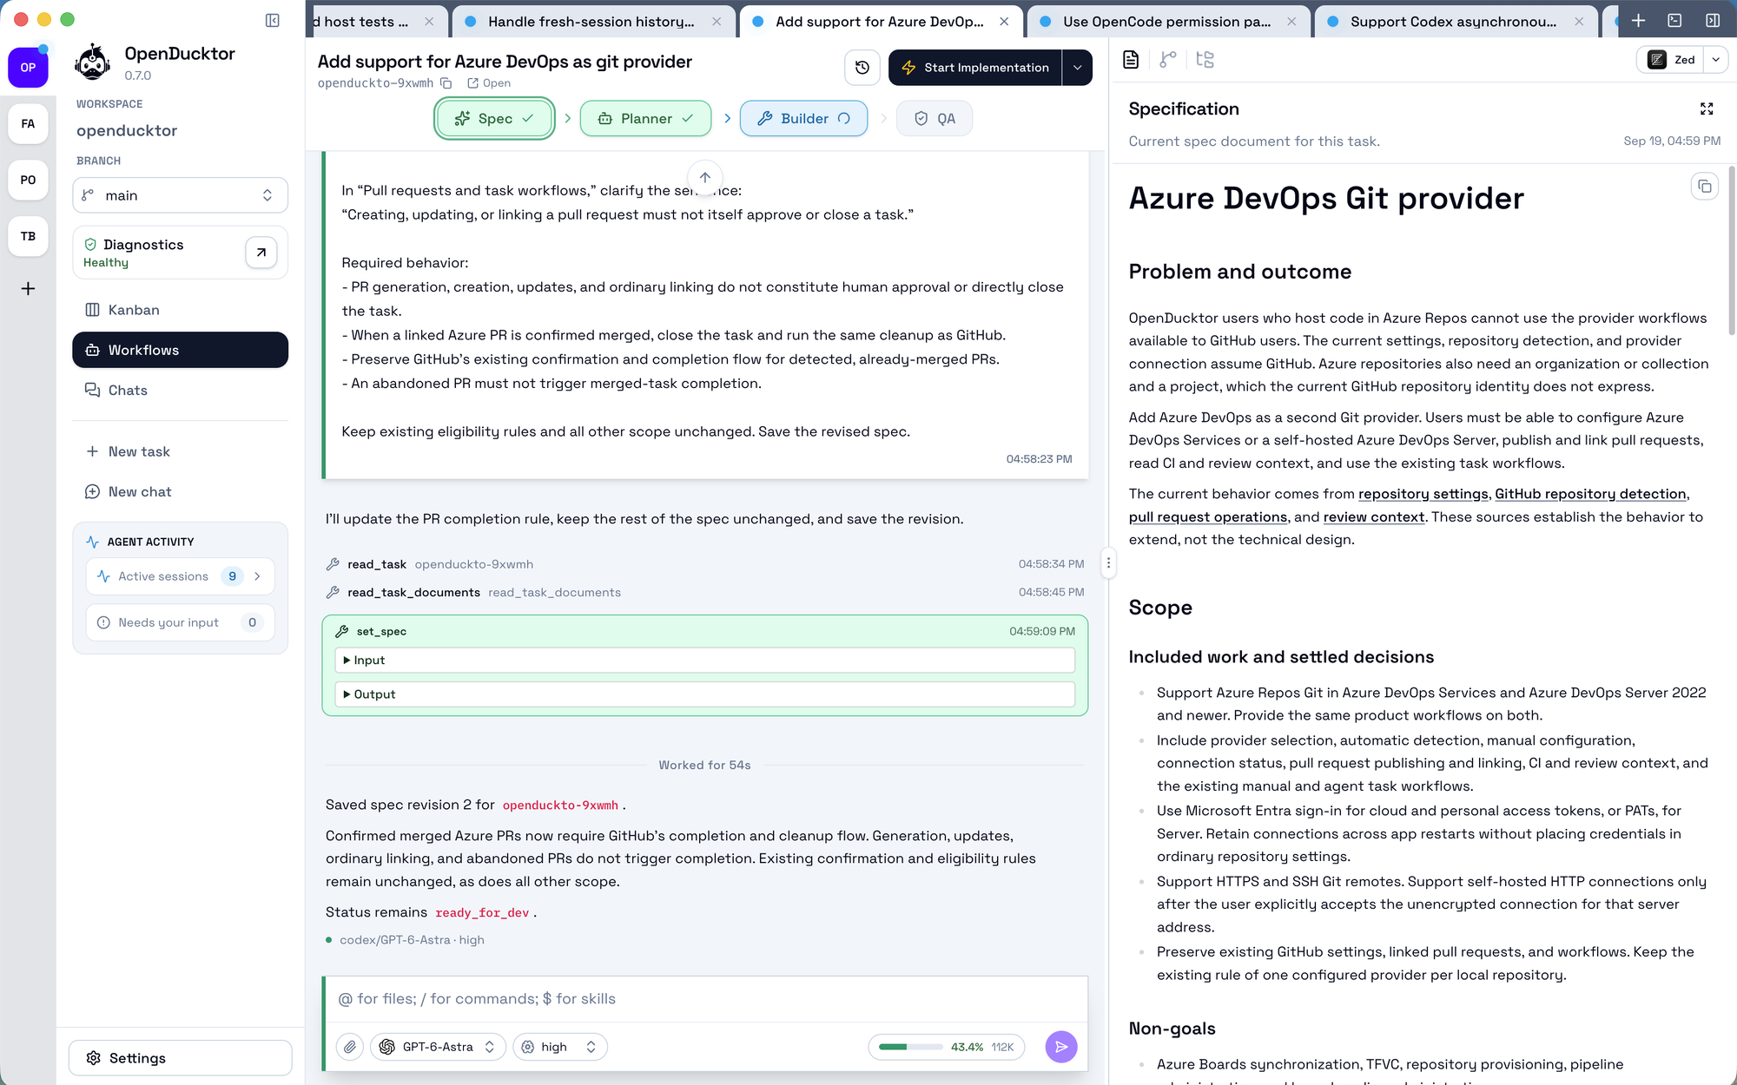Click the OpenDucktor duck logo
Screen dimensions: 1737x1085
point(92,62)
